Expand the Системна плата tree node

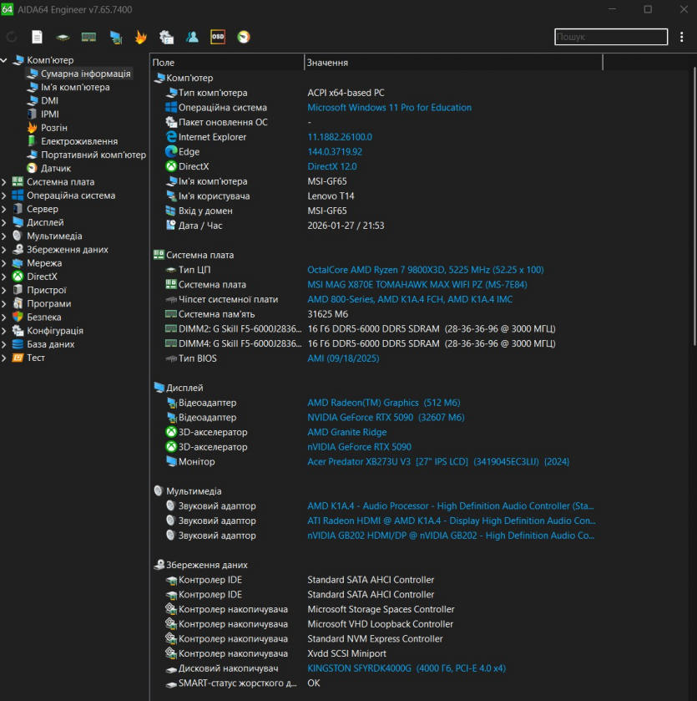pyautogui.click(x=5, y=182)
